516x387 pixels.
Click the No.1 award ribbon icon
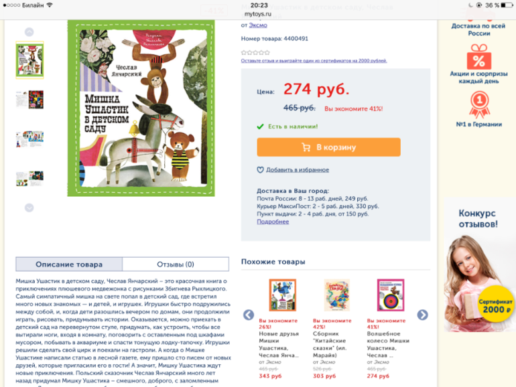point(479,104)
